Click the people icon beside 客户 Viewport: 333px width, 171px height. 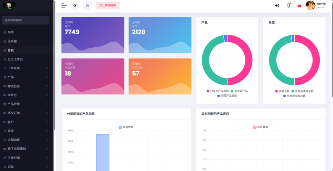coord(5,122)
